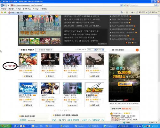Viewport: 160px width, 128px height.
Task: Click the Print icon in command bar
Action: pos(132,12)
